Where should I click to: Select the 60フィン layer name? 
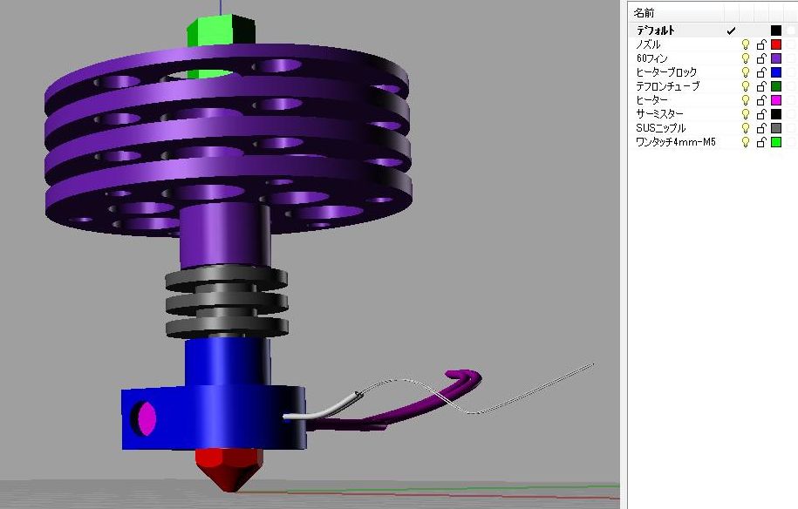coord(651,58)
